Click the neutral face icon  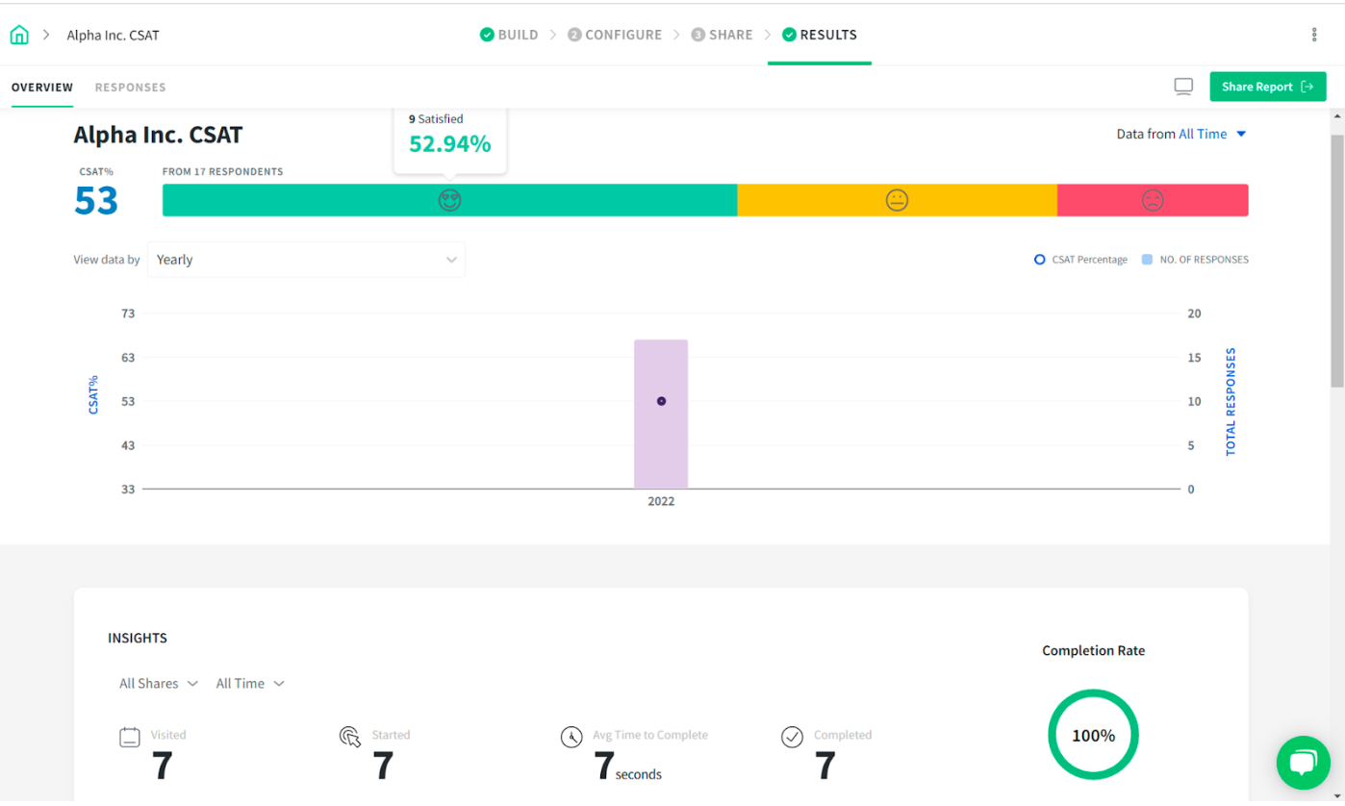coord(897,200)
